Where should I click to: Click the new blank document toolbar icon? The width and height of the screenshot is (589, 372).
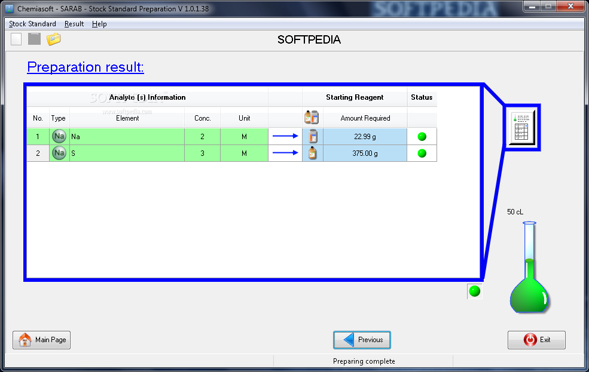pyautogui.click(x=16, y=39)
